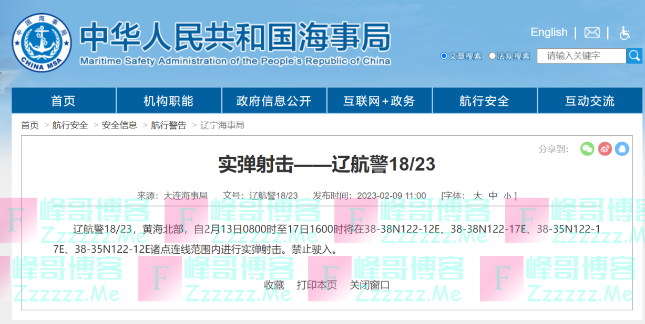Click the magnifier search button

(x=634, y=56)
